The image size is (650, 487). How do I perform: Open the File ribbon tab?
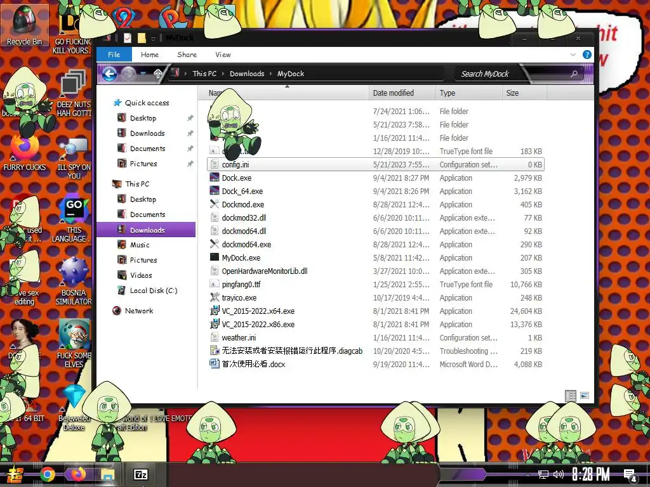click(114, 55)
